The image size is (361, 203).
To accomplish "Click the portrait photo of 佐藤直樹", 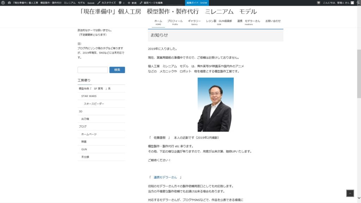I will [215, 104].
